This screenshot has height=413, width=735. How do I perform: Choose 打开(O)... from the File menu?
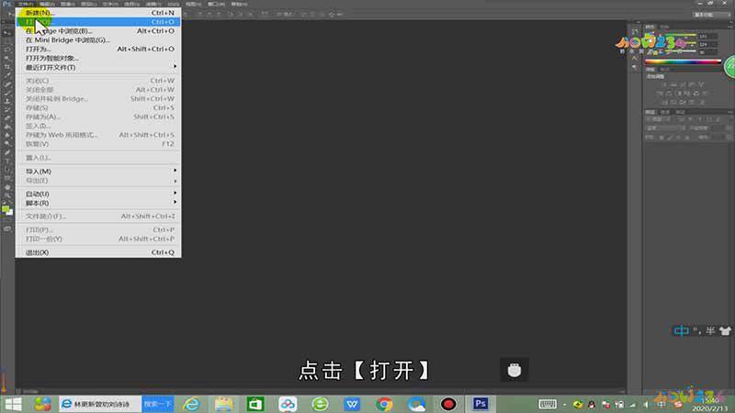click(x=98, y=22)
